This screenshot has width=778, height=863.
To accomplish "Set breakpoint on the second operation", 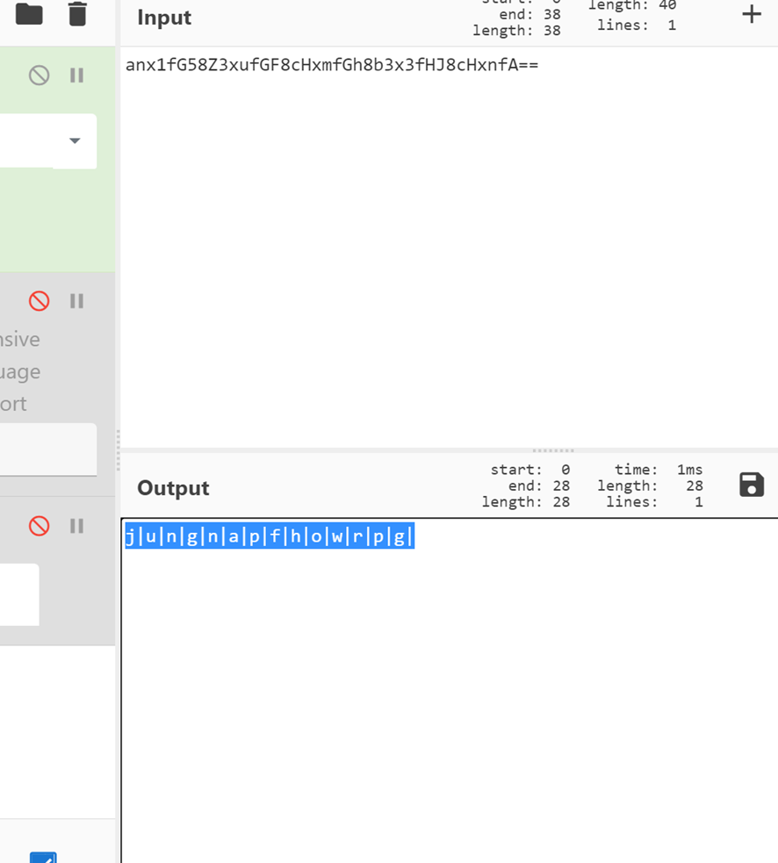I will coord(77,301).
